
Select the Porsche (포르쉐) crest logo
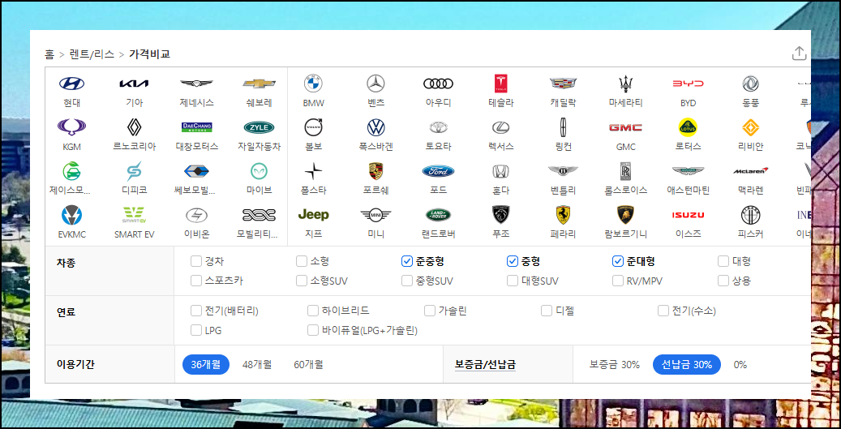(376, 171)
